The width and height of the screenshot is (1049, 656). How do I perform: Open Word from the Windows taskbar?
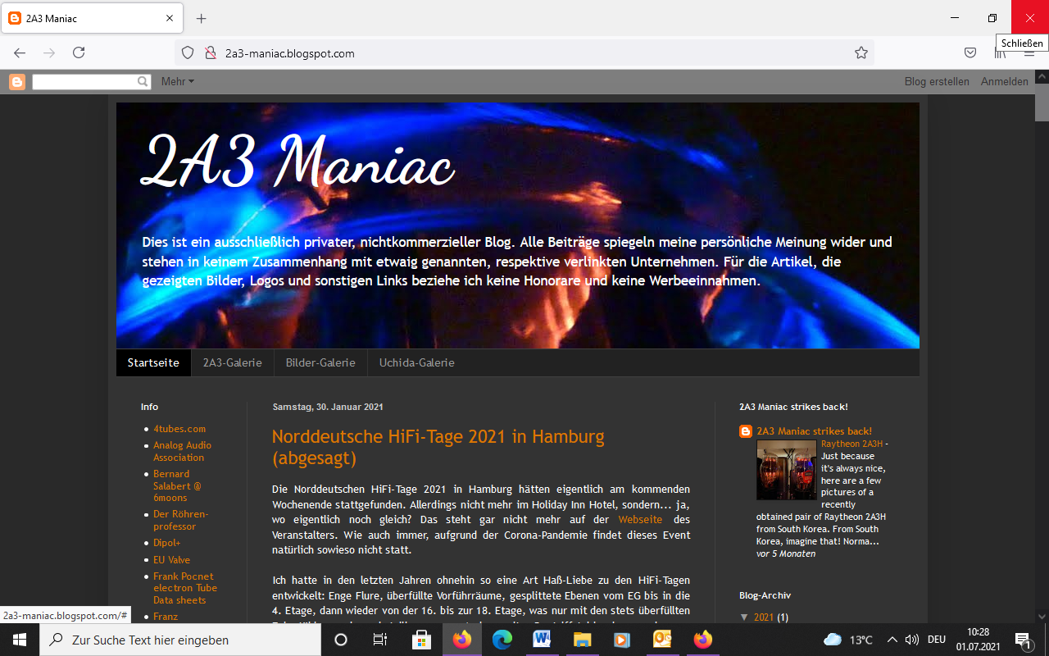tap(542, 640)
